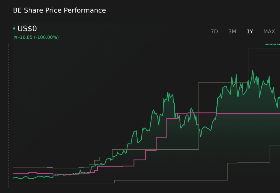
Task: Click the large US$0 current price value
Action: pos(27,29)
